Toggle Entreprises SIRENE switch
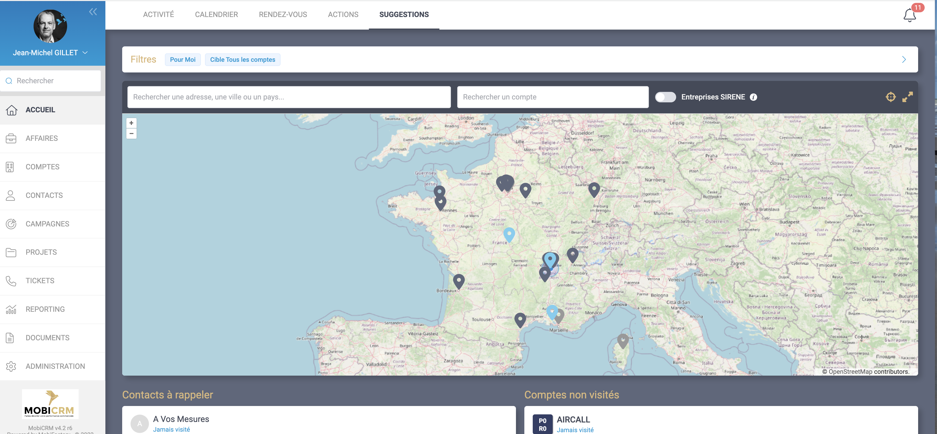The width and height of the screenshot is (937, 434). (x=665, y=97)
